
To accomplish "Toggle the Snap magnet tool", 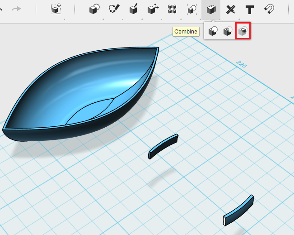I will (269, 9).
